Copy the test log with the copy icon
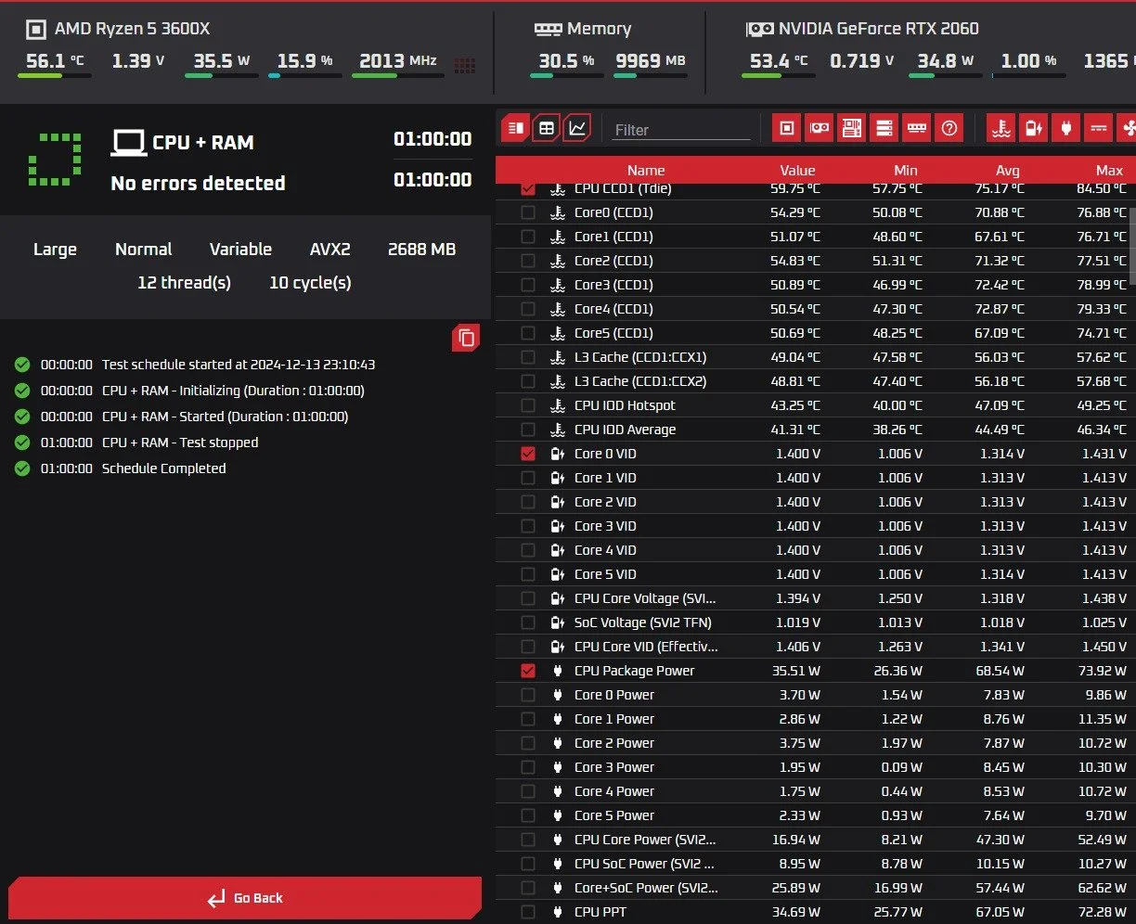Image resolution: width=1136 pixels, height=924 pixels. pyautogui.click(x=466, y=338)
